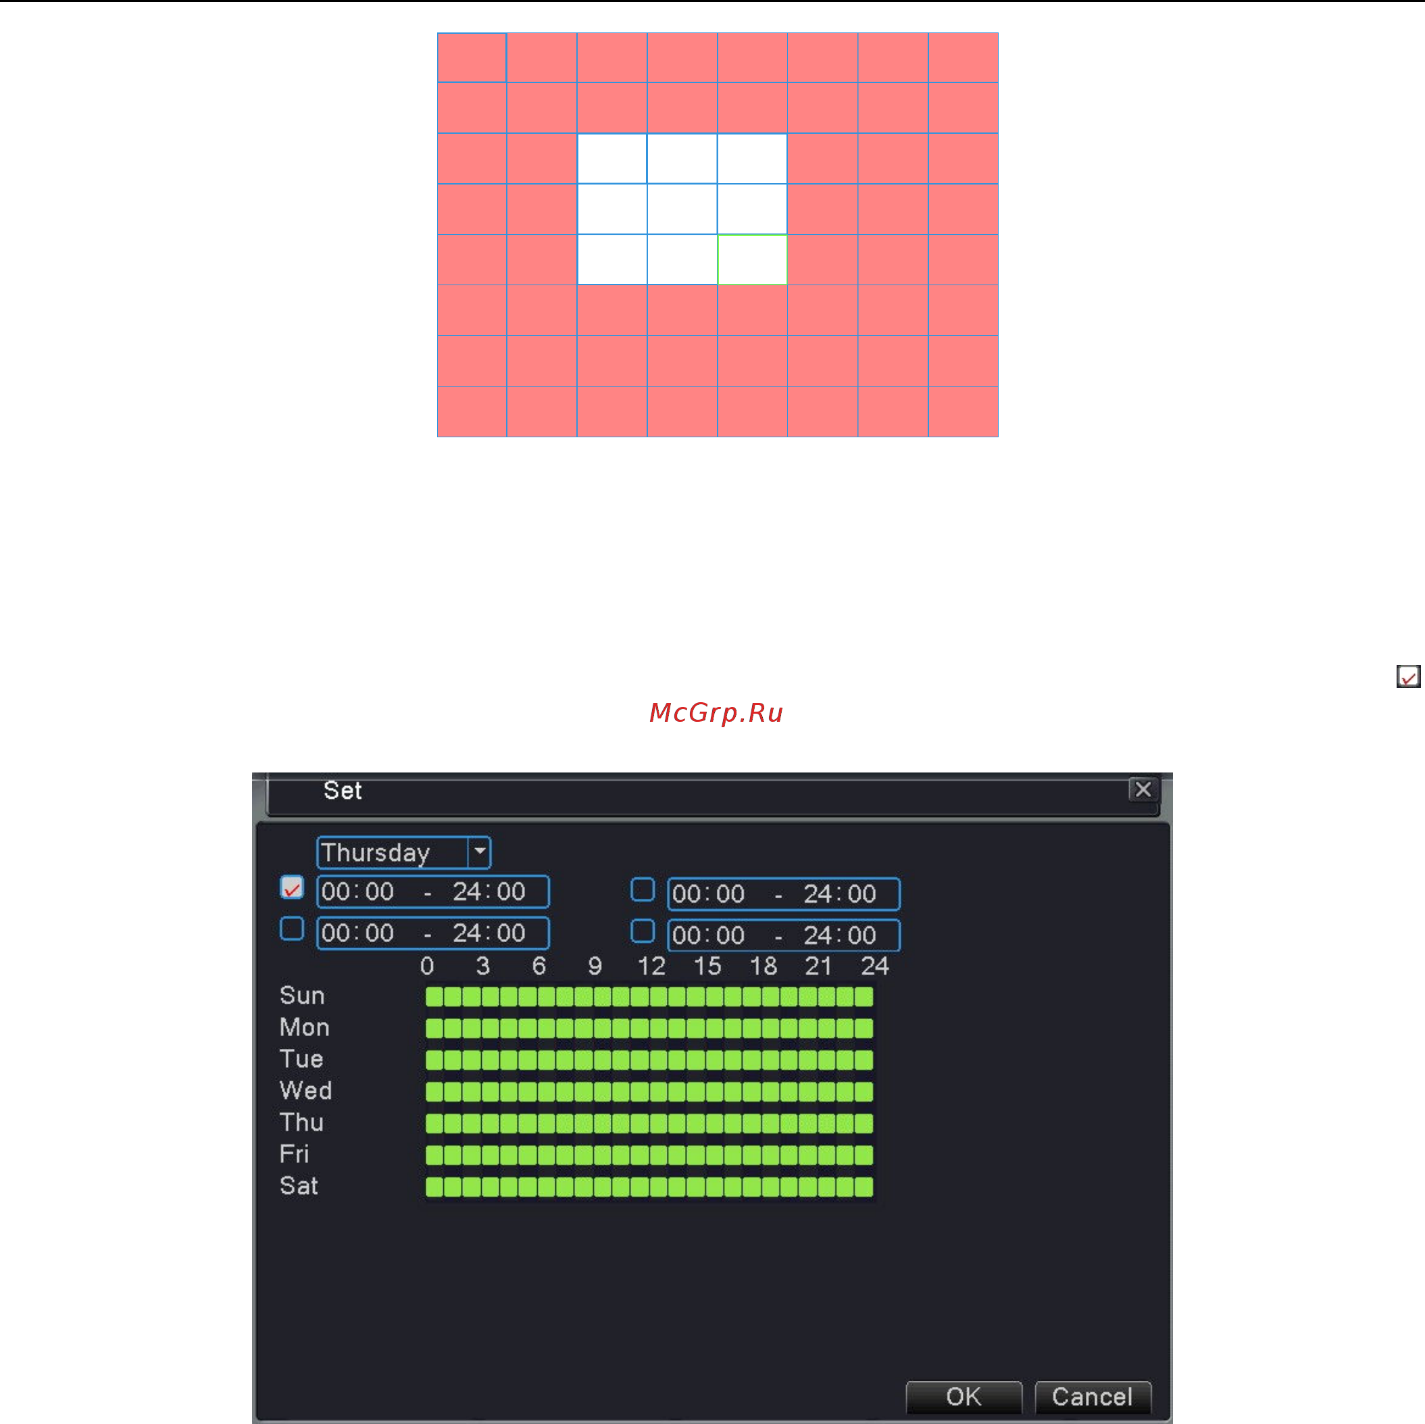
Task: Click the center white cell of the white block
Action: click(x=682, y=209)
